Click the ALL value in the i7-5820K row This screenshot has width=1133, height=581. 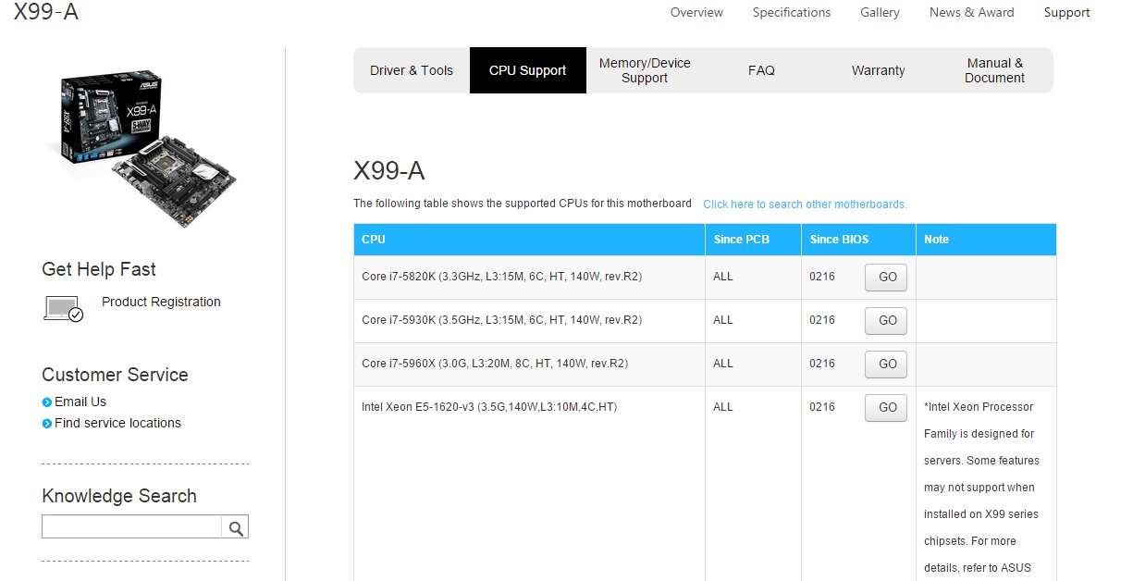coord(723,277)
